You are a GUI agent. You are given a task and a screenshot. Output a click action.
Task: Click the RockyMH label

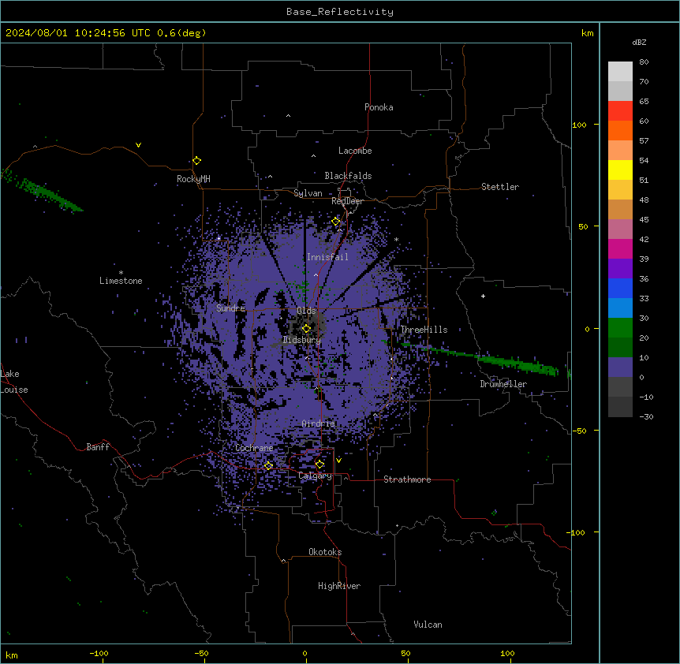(x=193, y=179)
